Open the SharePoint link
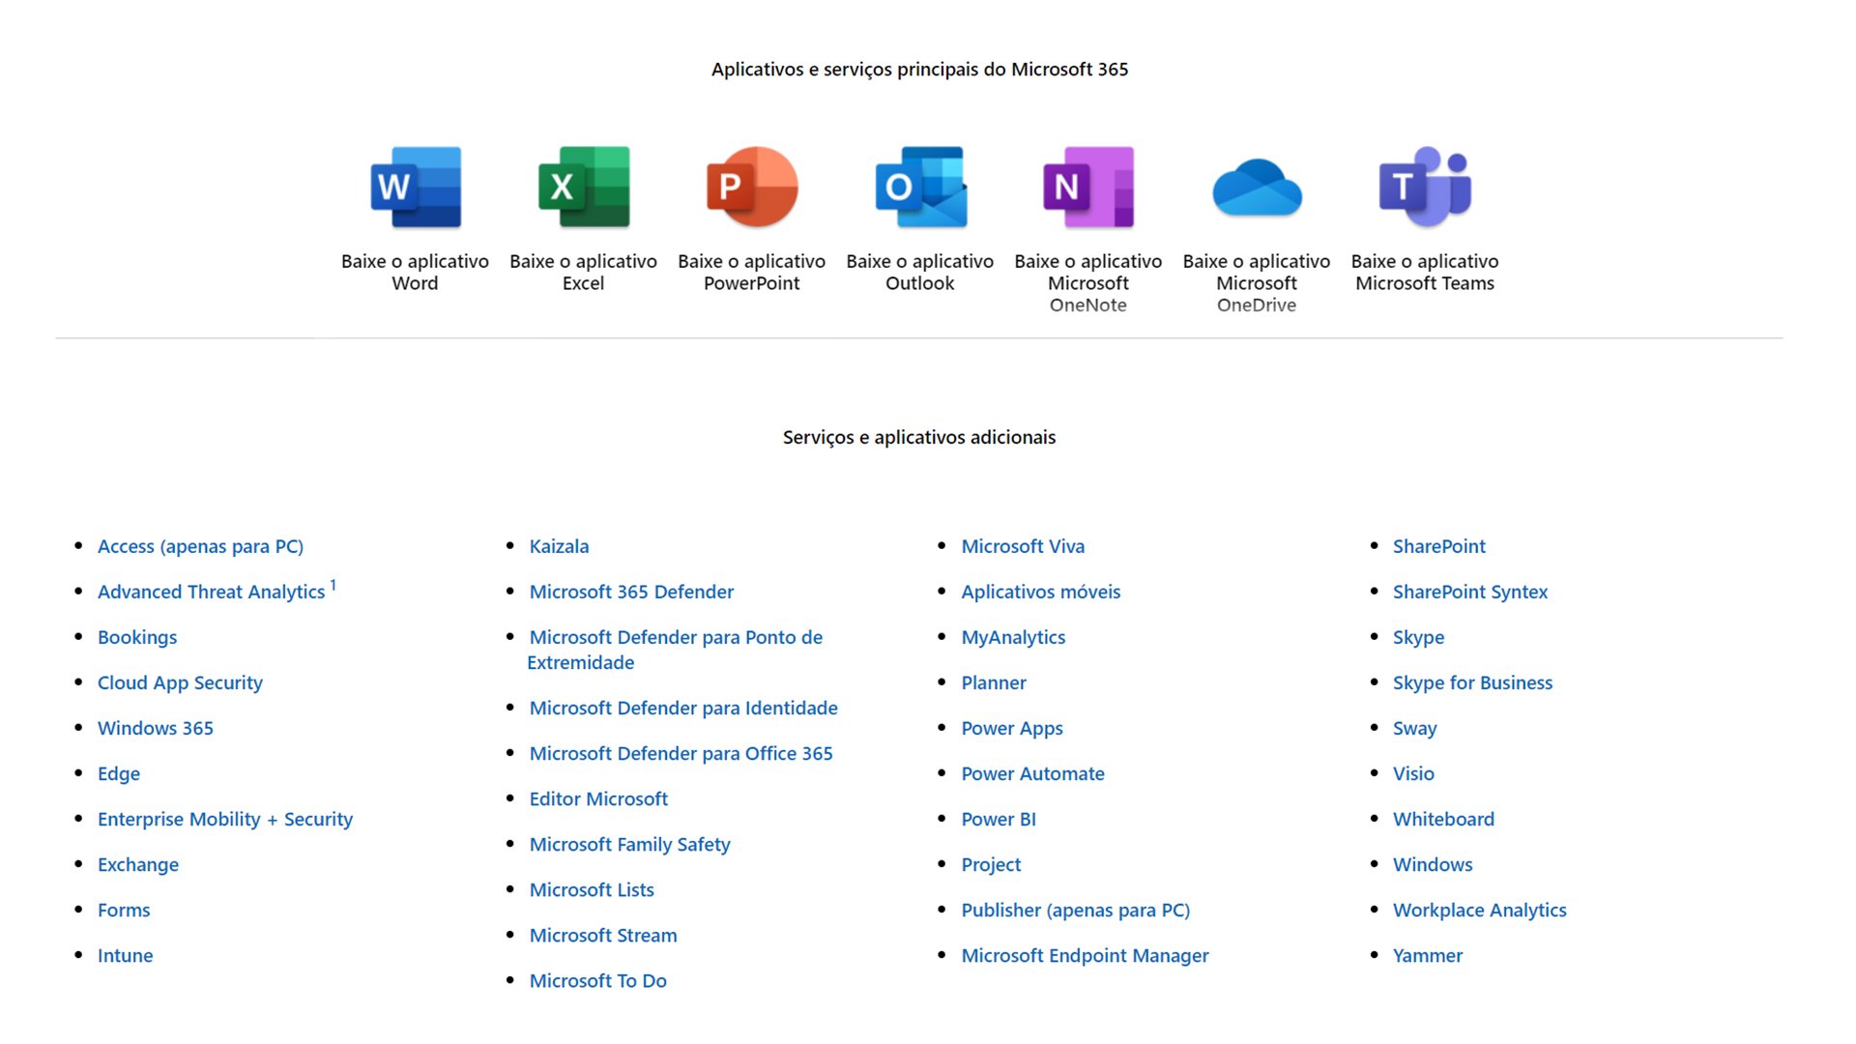The image size is (1856, 1044). click(1439, 546)
